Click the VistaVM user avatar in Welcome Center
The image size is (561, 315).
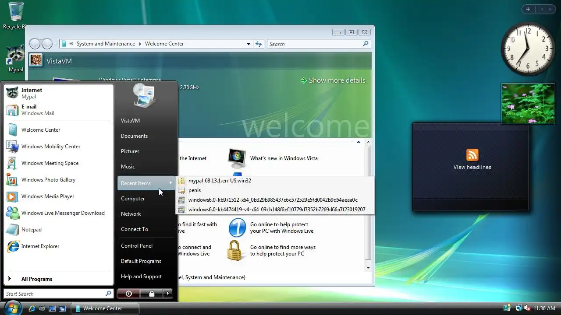36,60
